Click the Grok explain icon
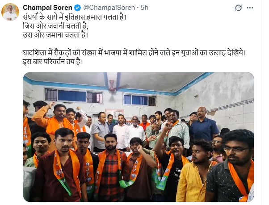 click(x=238, y=8)
